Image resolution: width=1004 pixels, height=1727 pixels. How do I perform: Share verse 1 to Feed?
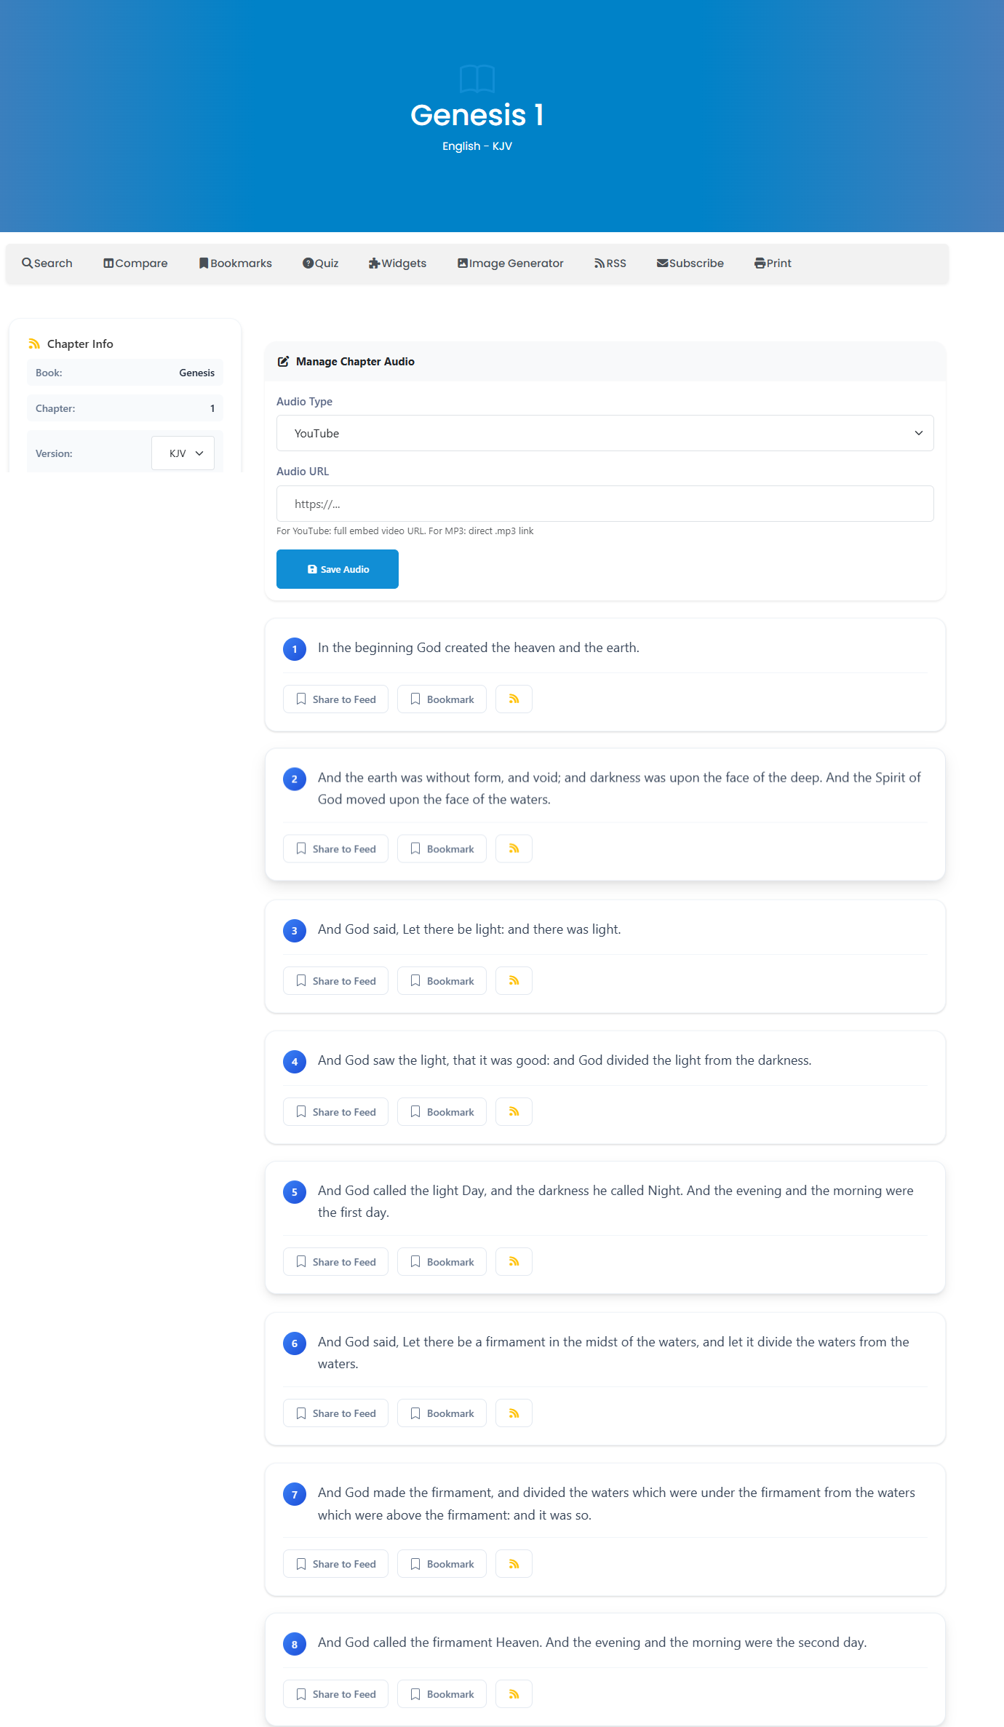click(x=335, y=699)
